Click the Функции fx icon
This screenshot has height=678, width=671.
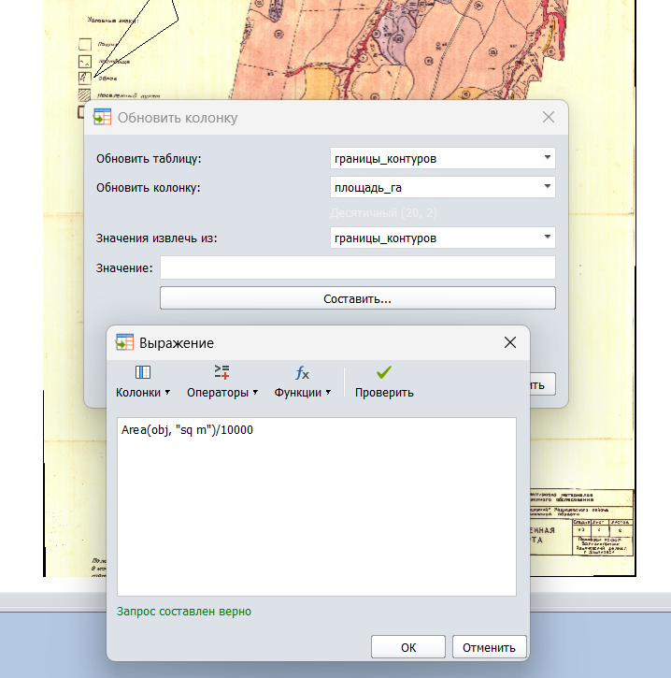point(302,372)
